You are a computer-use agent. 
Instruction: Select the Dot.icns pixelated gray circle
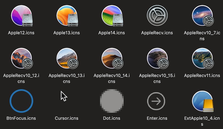click(112, 101)
